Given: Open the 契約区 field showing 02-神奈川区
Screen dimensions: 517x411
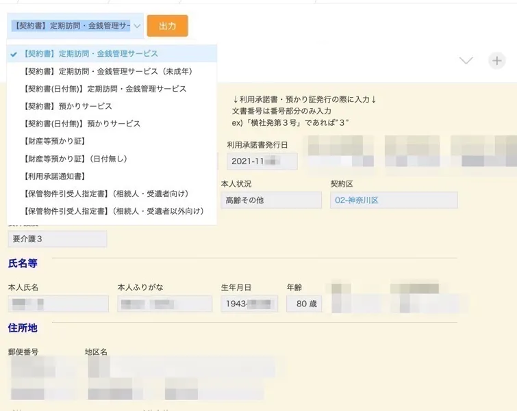Looking at the screenshot, I should [393, 200].
